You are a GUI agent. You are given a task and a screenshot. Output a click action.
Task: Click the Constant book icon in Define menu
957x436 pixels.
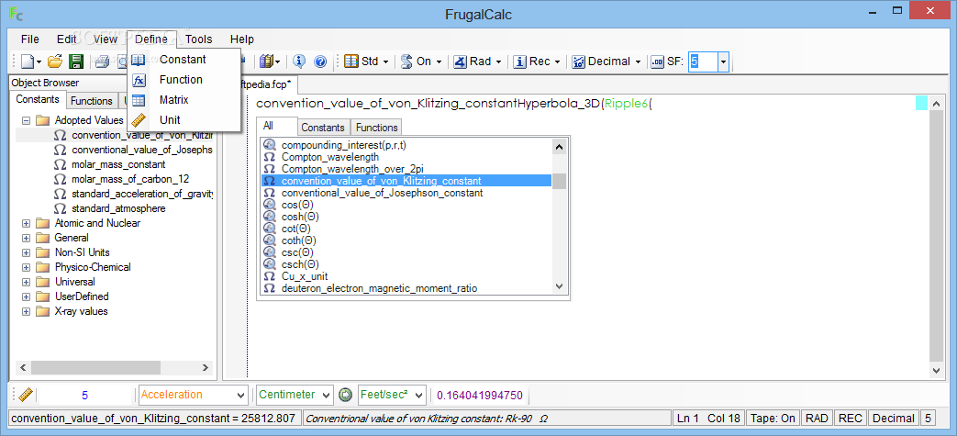[139, 60]
